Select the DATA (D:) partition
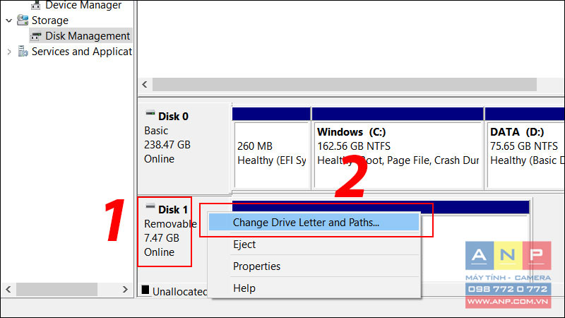565x318 pixels. pos(525,155)
